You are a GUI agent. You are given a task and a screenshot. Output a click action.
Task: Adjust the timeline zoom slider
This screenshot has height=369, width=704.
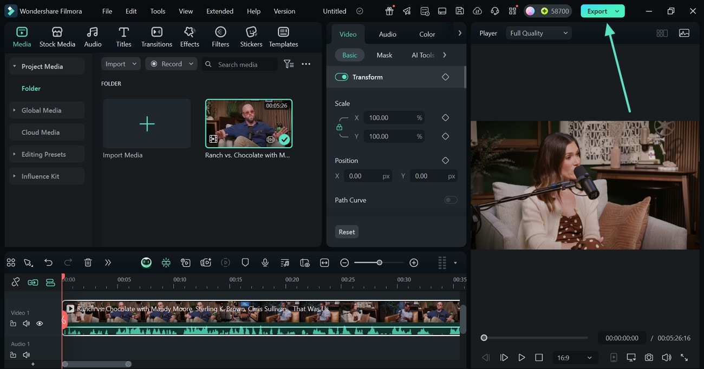point(379,262)
